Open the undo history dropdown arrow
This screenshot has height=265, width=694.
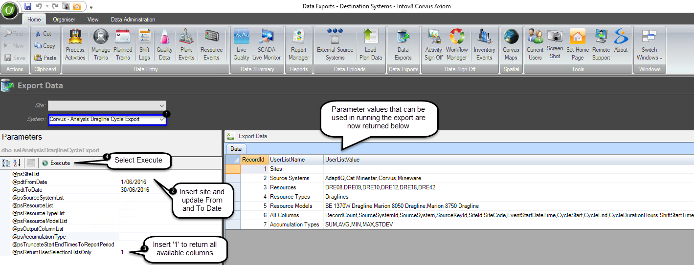coord(47,6)
